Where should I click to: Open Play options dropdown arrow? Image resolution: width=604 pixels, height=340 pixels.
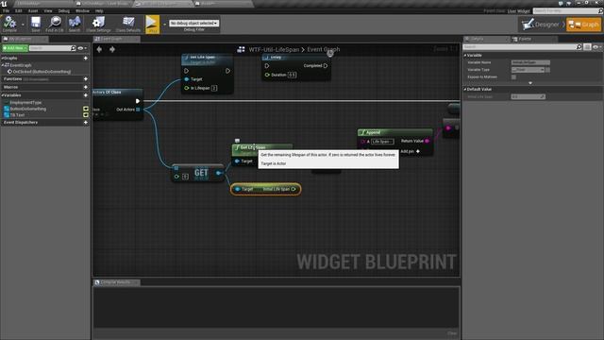click(164, 25)
